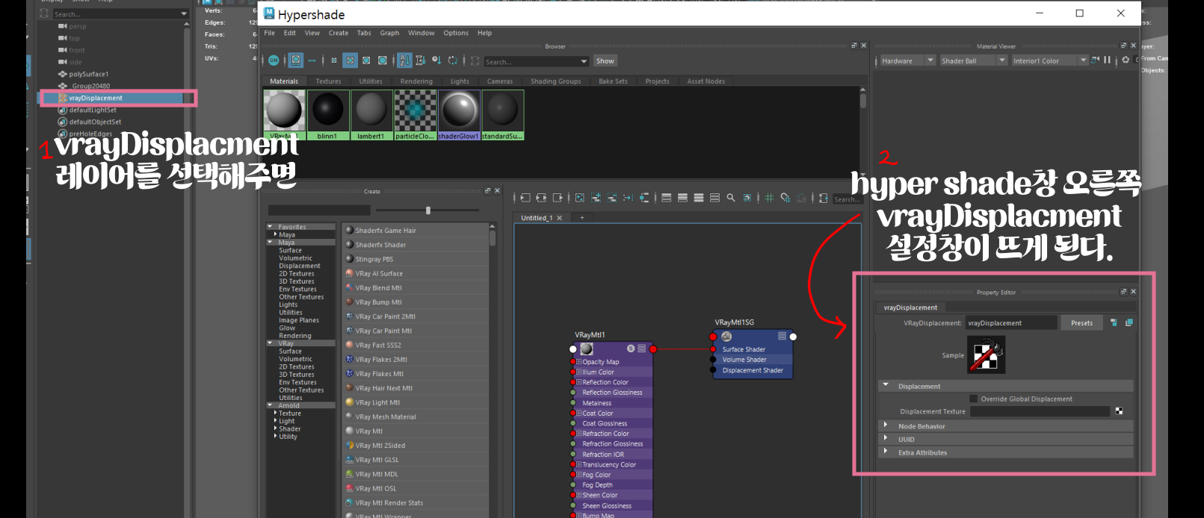Viewport: 1204px width, 518px height.
Task: Click the Displacement Texture input field
Action: (x=1040, y=411)
